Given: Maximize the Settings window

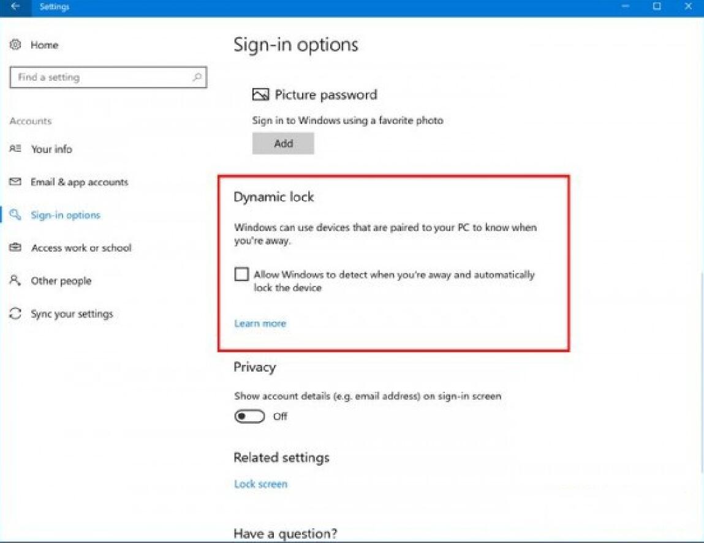Looking at the screenshot, I should [x=656, y=6].
